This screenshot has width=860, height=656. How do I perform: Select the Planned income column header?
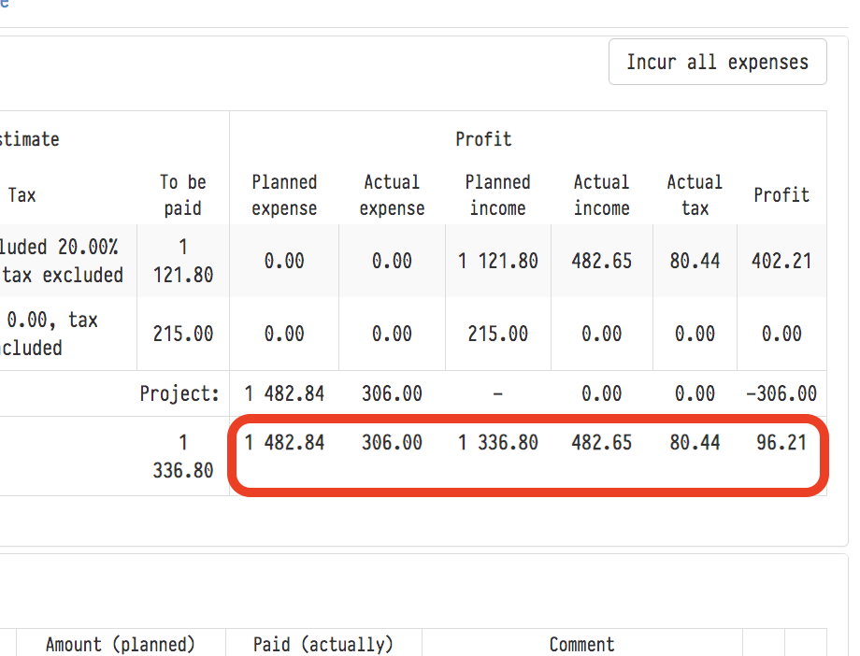(497, 195)
